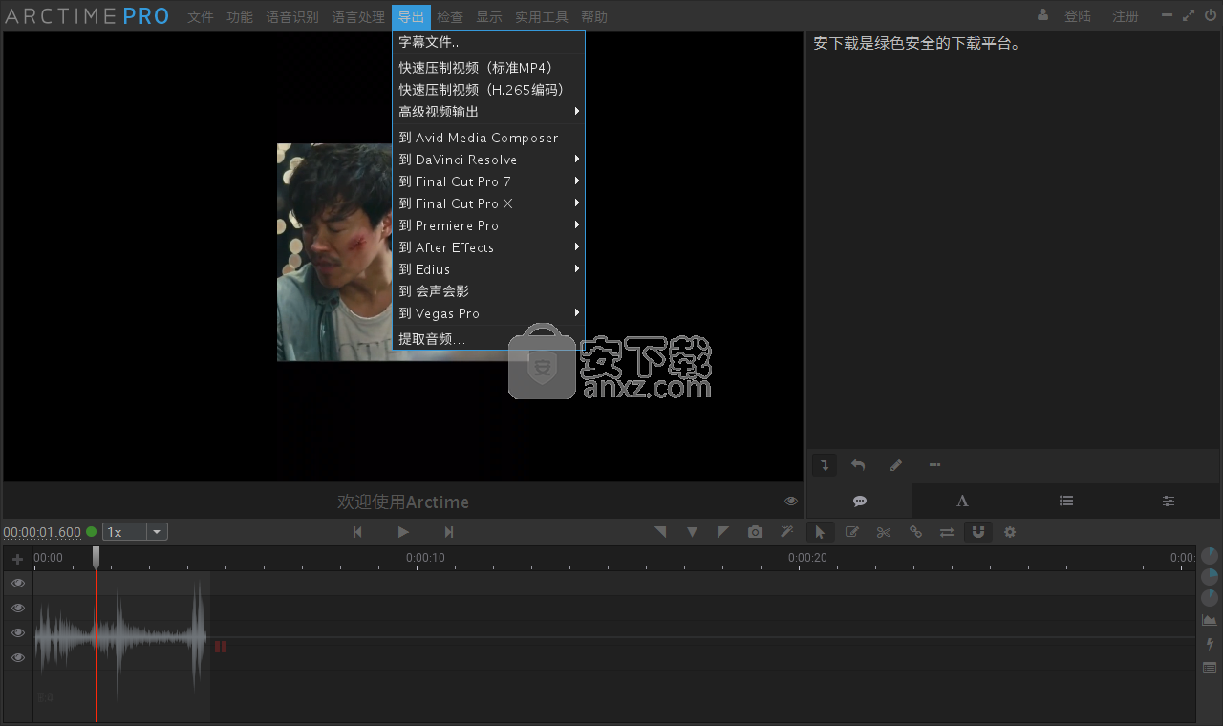Image resolution: width=1223 pixels, height=726 pixels.
Task: Switch to the speech bubble text tab
Action: point(860,501)
